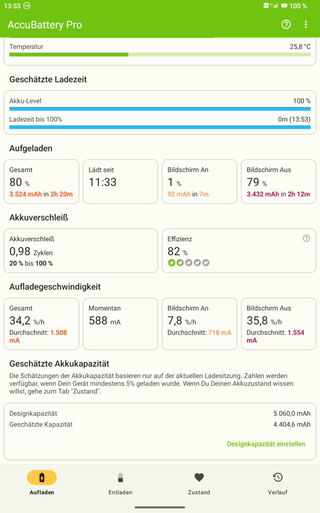
Task: Tap the Gesamt 80 % charged card
Action: pyautogui.click(x=41, y=181)
